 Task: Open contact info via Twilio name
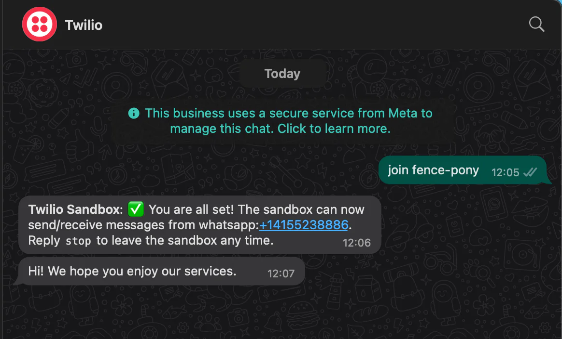(x=84, y=25)
